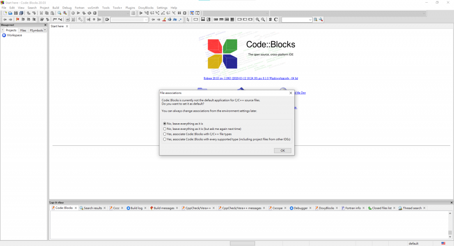
Task: Click the Run program play icon
Action: click(x=78, y=13)
